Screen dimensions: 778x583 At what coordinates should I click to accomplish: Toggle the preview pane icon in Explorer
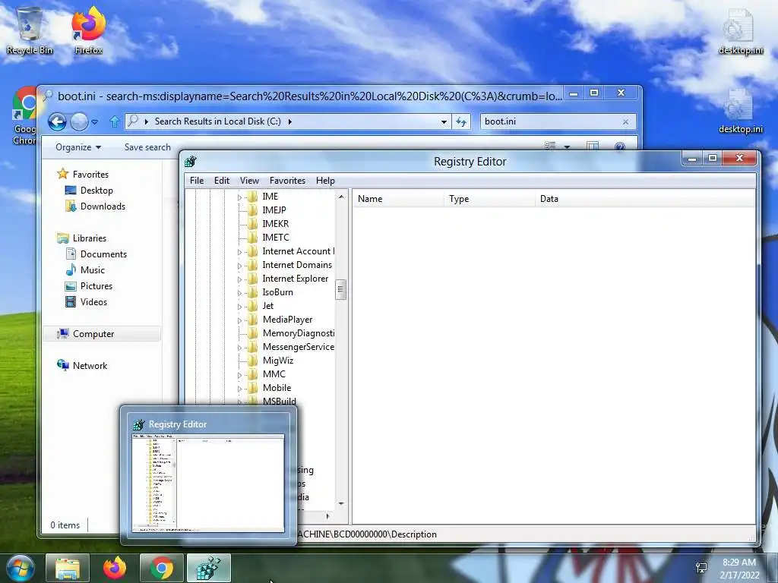[593, 147]
